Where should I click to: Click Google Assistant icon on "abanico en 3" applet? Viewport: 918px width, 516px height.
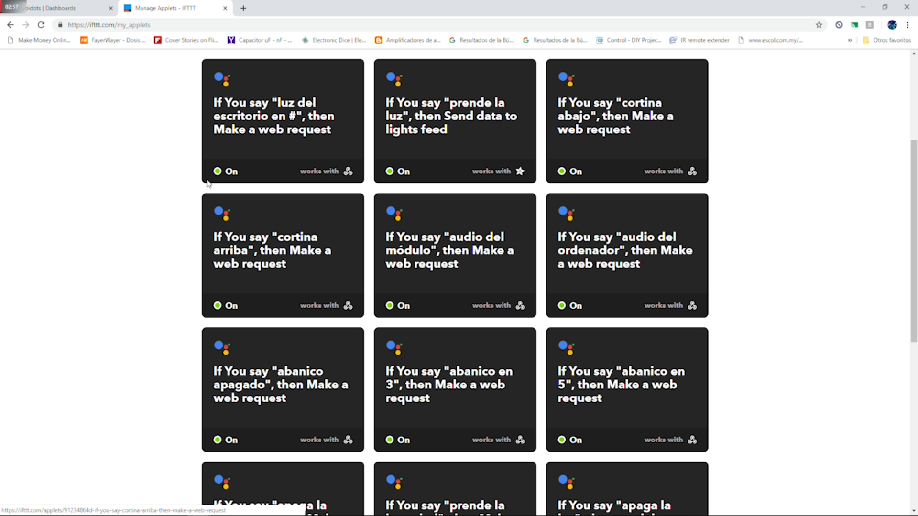pos(394,347)
